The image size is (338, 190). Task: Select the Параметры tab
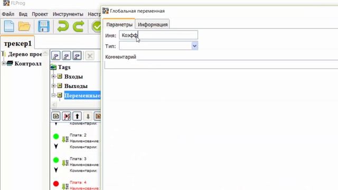pos(119,25)
